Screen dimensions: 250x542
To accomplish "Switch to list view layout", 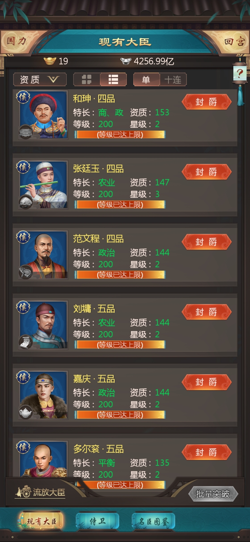I will 113,80.
